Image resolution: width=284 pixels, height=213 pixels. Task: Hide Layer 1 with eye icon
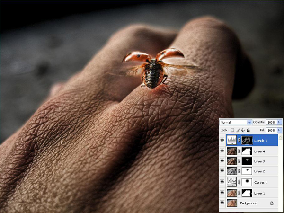(x=222, y=193)
